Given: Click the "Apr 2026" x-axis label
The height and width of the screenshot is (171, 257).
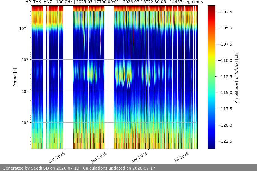Looking at the screenshot, I should click(139, 157).
